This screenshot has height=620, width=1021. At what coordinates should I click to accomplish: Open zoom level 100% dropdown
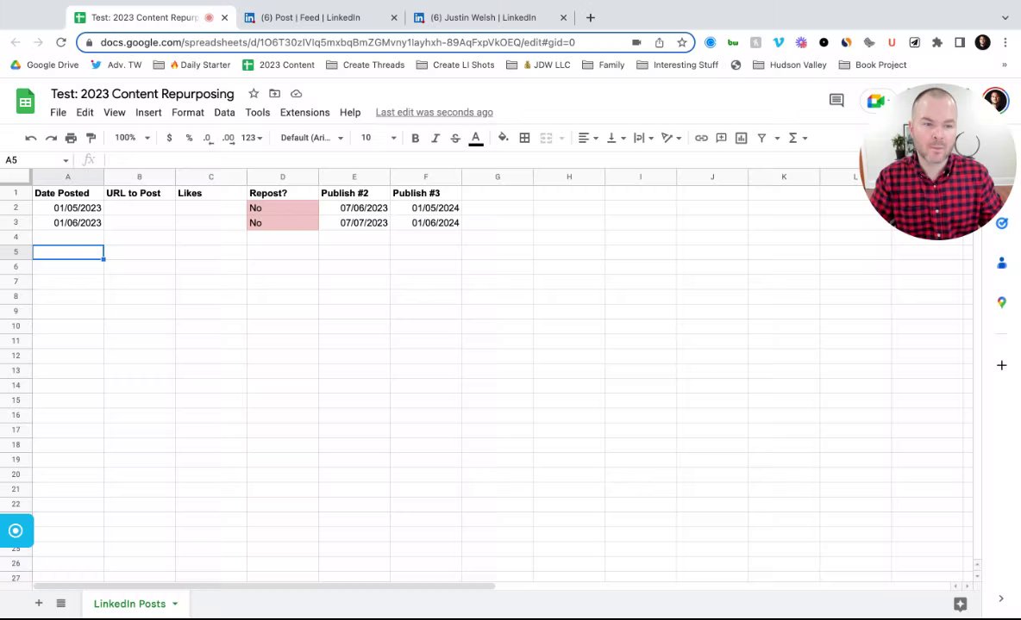point(132,138)
